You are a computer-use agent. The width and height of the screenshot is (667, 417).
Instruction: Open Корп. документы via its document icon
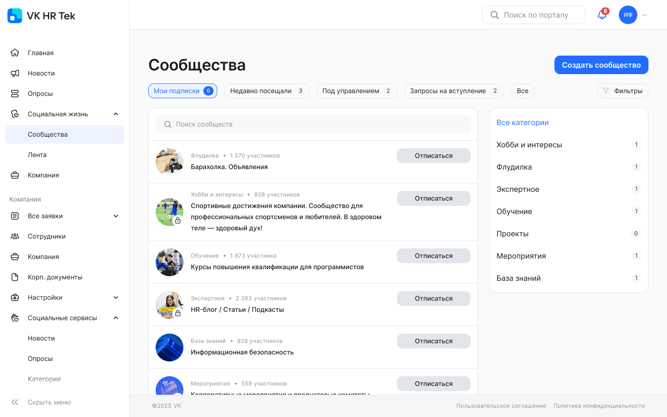(15, 277)
